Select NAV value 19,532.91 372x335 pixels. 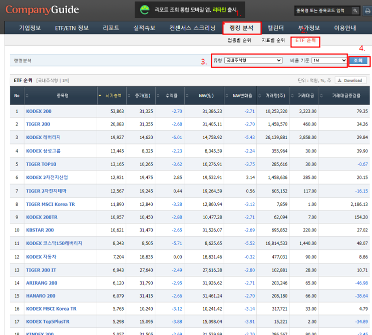(212, 177)
